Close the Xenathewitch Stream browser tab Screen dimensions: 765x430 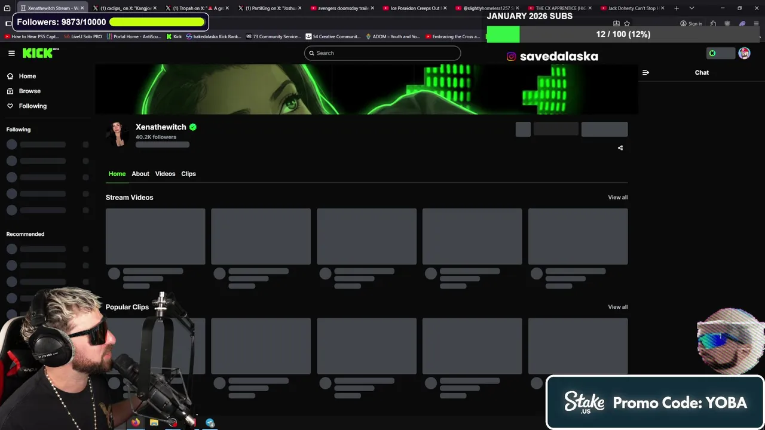click(x=82, y=8)
